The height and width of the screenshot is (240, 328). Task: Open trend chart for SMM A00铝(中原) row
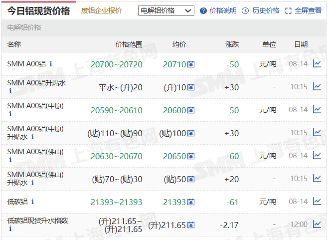pos(317,110)
